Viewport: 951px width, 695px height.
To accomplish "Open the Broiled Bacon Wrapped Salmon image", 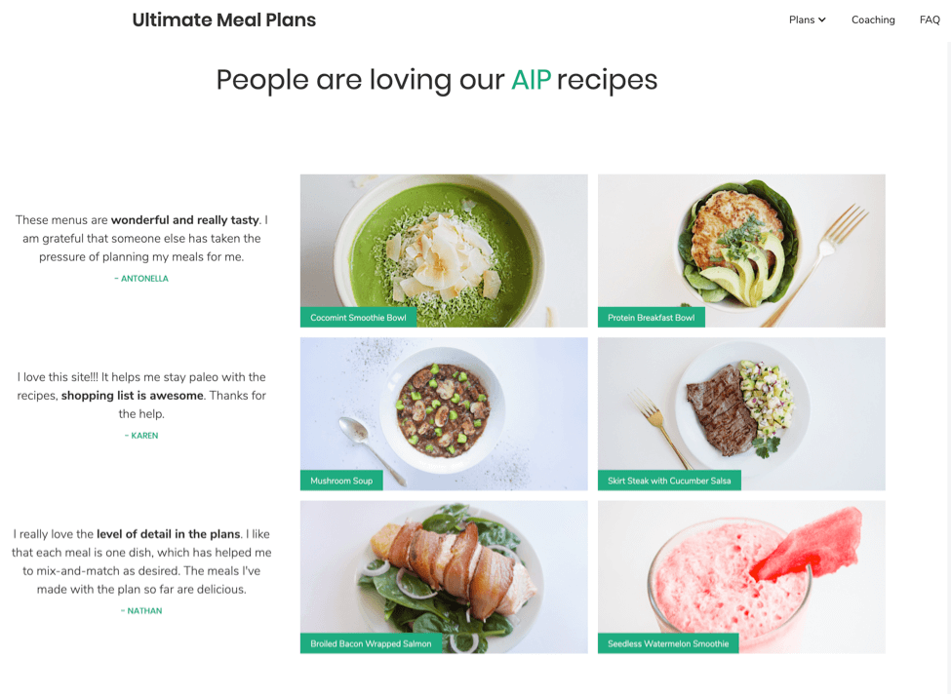I will click(x=444, y=577).
